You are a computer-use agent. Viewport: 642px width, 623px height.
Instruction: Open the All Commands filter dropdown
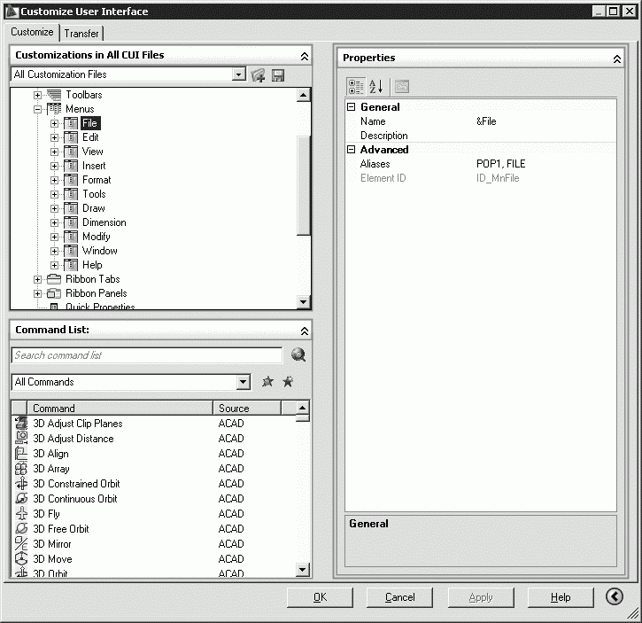(x=244, y=382)
